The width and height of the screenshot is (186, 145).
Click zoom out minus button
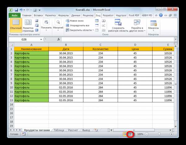tap(147, 134)
